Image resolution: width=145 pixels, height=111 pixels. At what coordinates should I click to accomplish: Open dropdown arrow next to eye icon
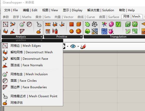coord(78,46)
